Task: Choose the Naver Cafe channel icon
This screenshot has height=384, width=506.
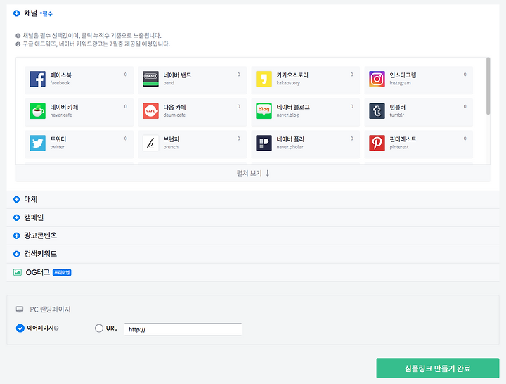Action: 38,111
